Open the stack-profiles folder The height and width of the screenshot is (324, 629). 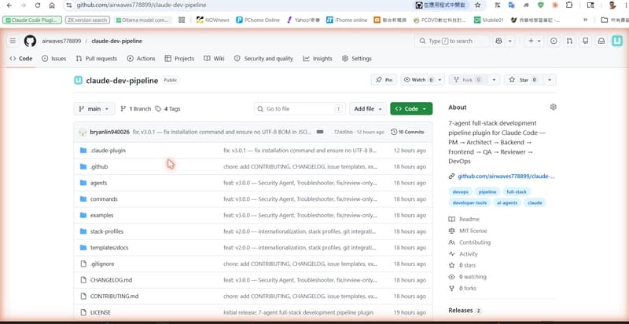click(107, 231)
